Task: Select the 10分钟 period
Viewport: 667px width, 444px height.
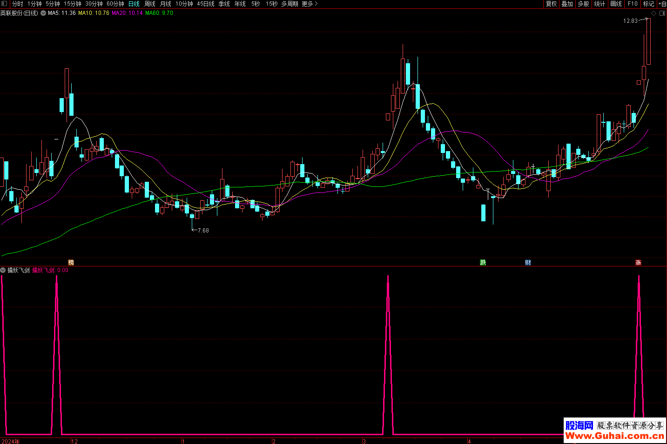Action: (x=184, y=4)
